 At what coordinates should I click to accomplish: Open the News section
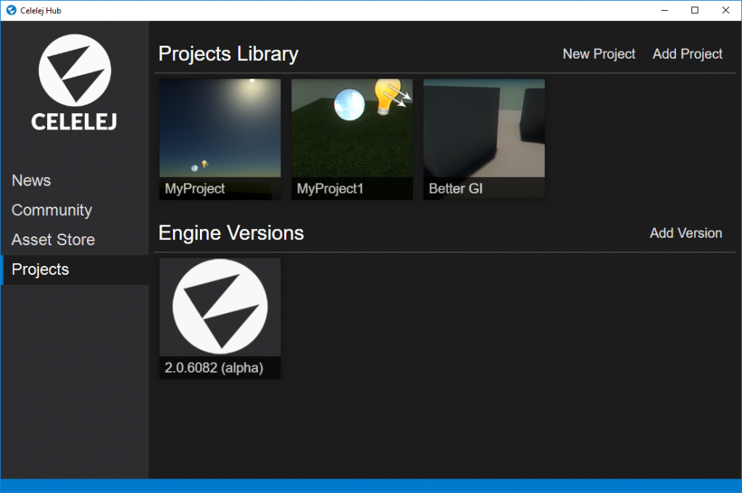pyautogui.click(x=31, y=181)
